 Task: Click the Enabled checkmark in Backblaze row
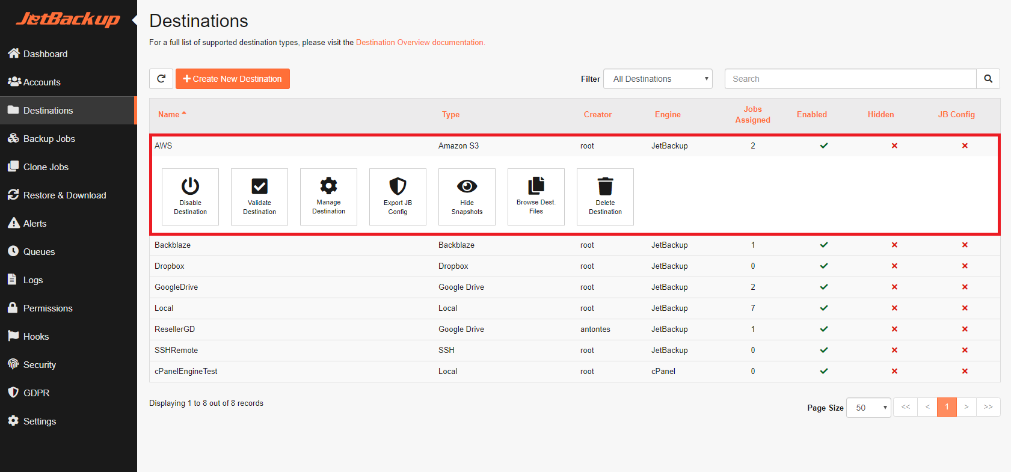coord(824,245)
